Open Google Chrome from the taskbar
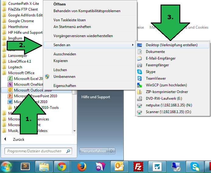Screen dimensions: 211x173 62,167
